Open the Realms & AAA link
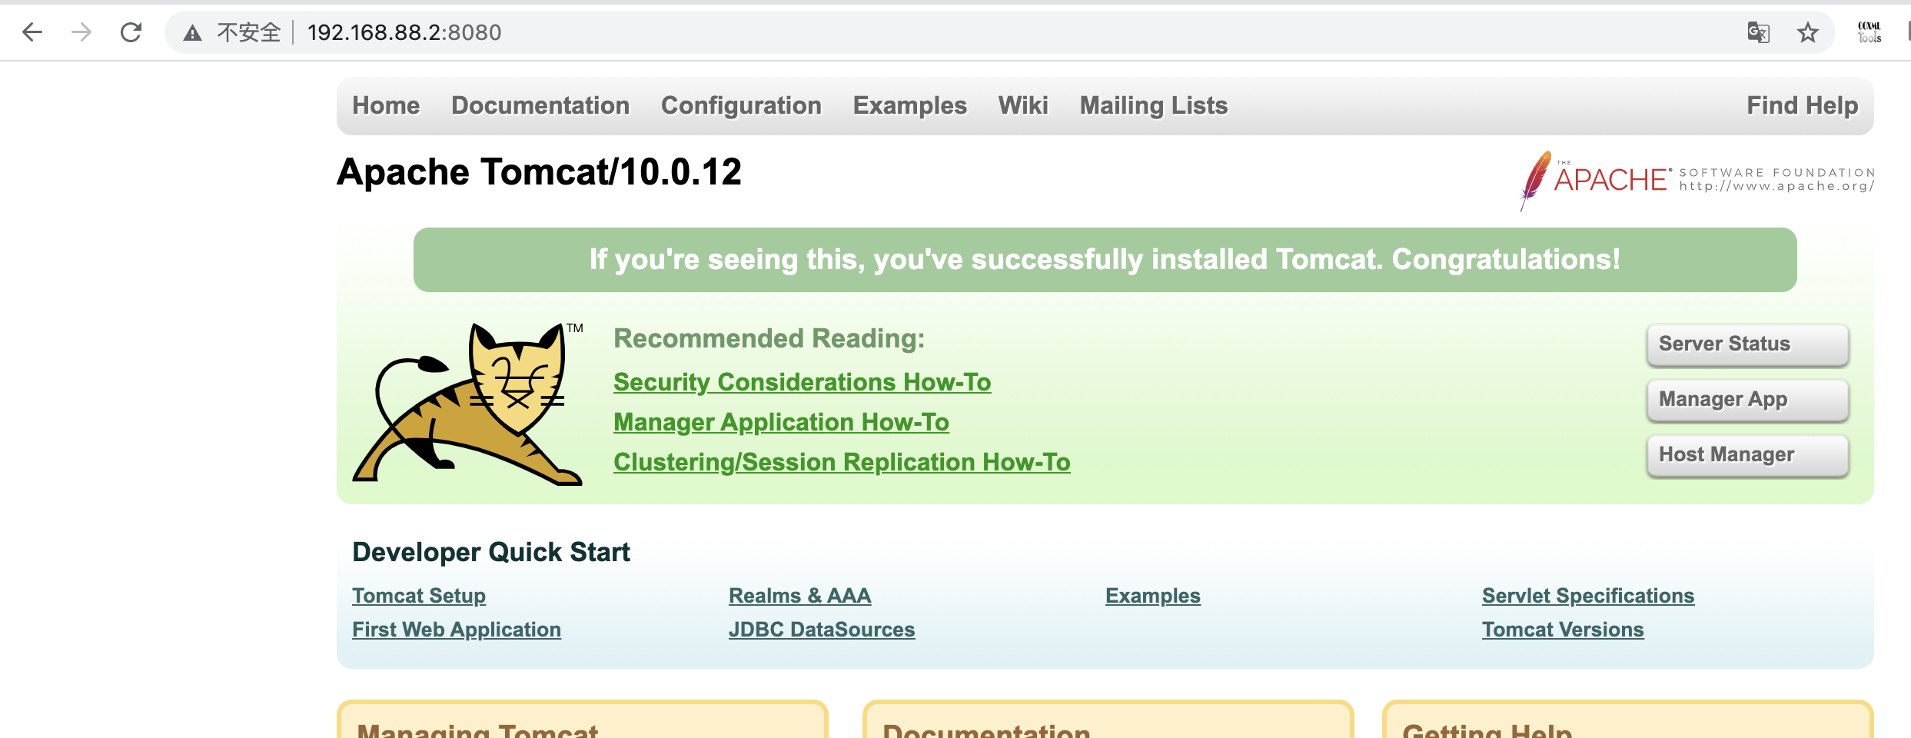1911x738 pixels. coord(800,596)
